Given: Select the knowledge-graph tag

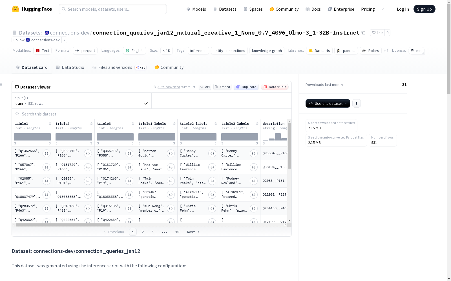Looking at the screenshot, I should pyautogui.click(x=267, y=51).
